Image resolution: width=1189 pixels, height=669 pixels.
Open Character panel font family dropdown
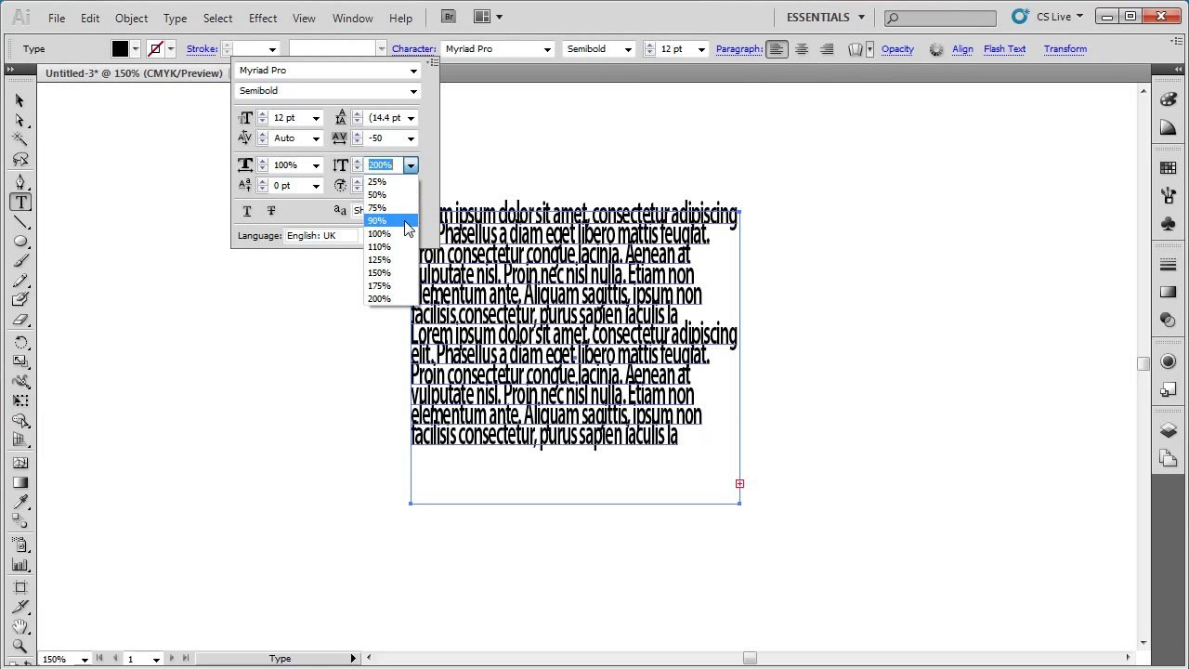(413, 71)
